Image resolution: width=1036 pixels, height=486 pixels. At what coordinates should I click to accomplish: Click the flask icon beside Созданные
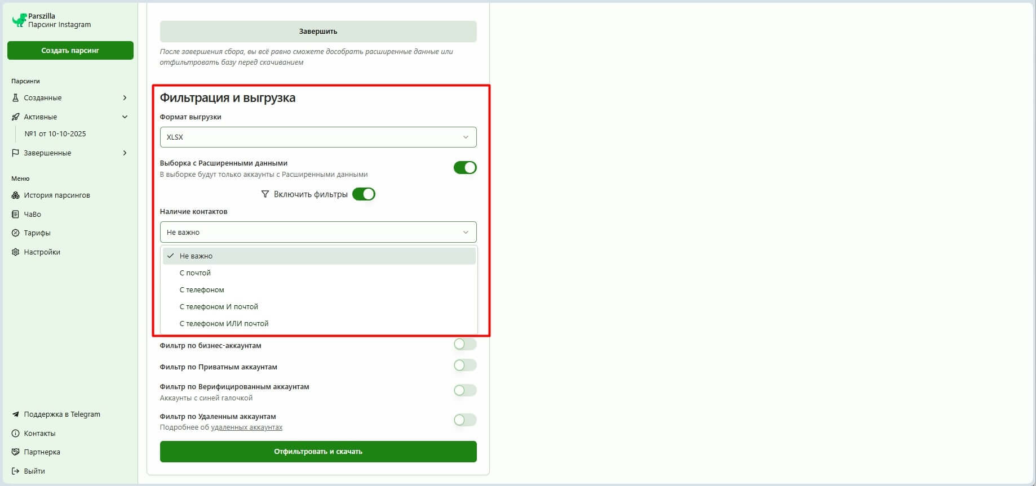pos(15,97)
